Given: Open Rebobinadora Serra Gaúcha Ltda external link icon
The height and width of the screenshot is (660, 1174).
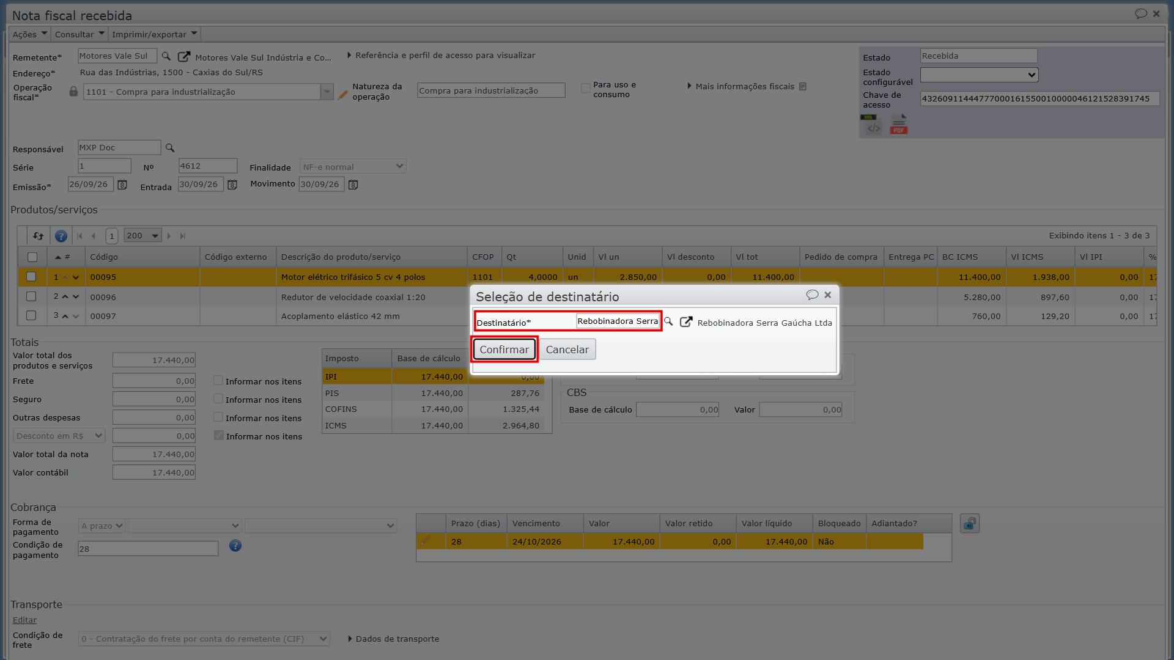Looking at the screenshot, I should point(686,322).
